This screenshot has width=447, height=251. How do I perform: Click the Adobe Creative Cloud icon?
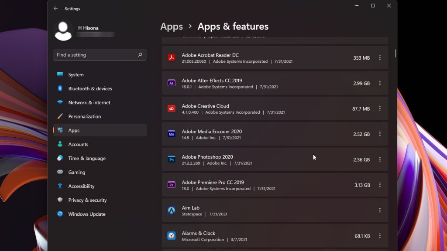coord(171,109)
